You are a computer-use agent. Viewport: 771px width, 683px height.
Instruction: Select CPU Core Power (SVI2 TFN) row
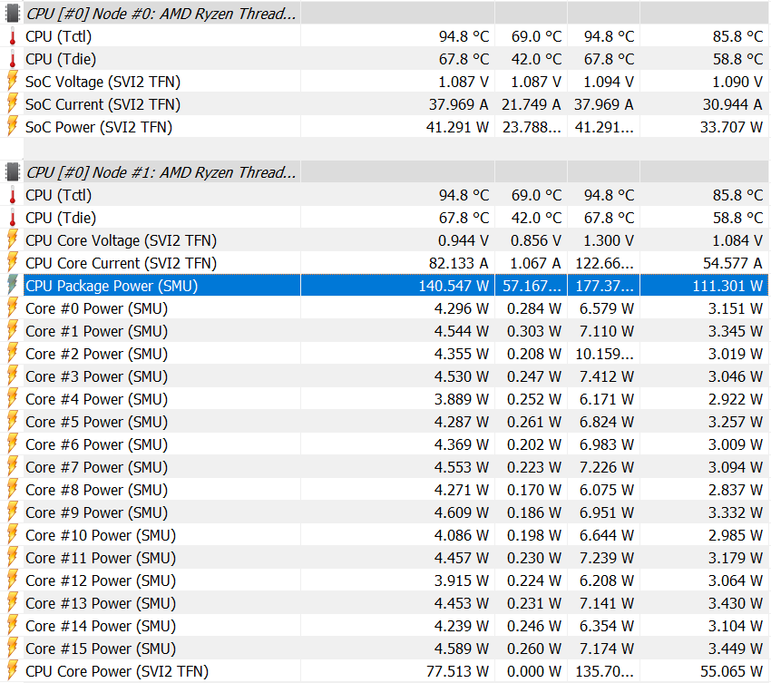[x=116, y=671]
